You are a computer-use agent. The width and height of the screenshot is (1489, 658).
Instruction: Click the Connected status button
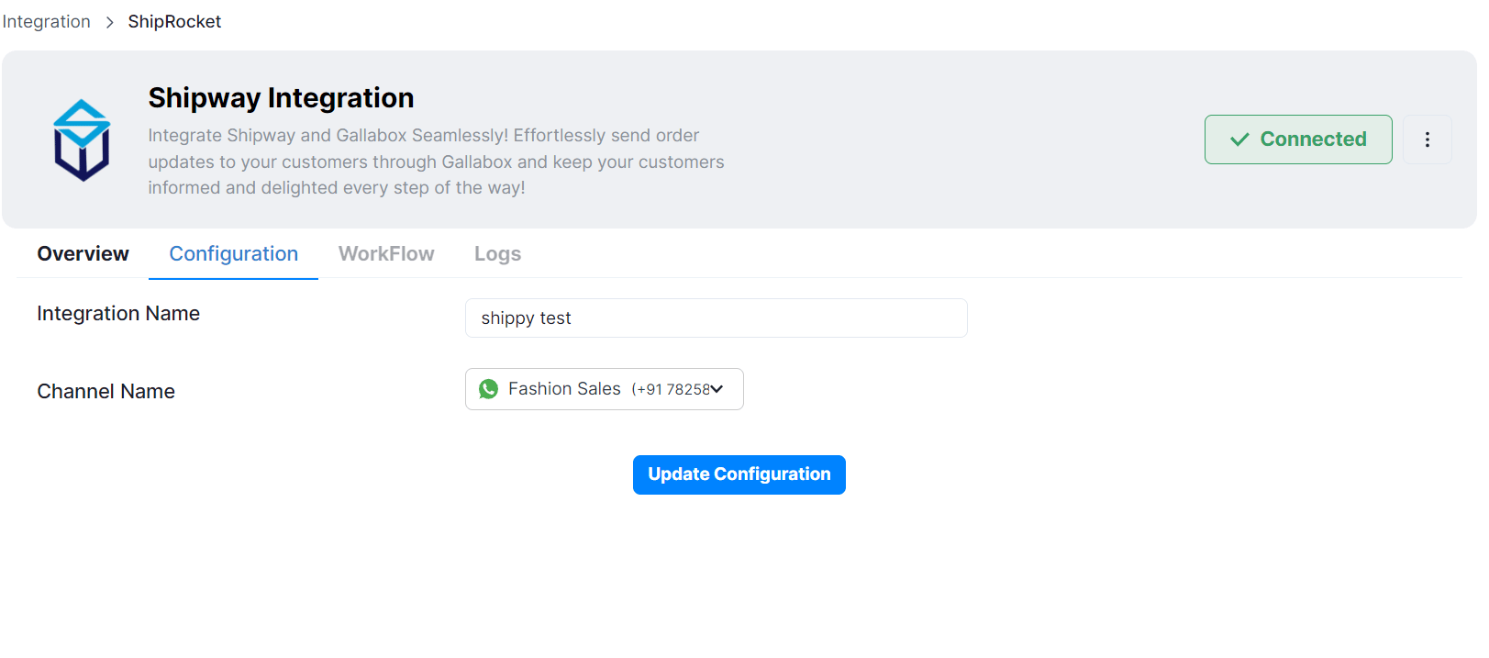(x=1298, y=139)
